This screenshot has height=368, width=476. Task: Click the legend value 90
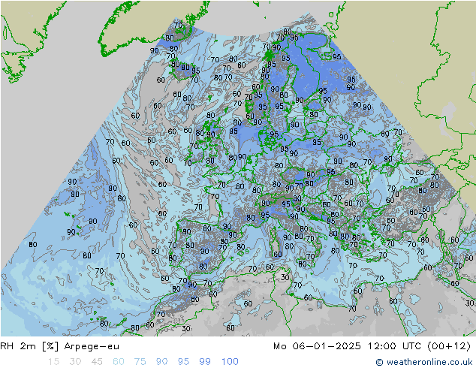click(161, 362)
